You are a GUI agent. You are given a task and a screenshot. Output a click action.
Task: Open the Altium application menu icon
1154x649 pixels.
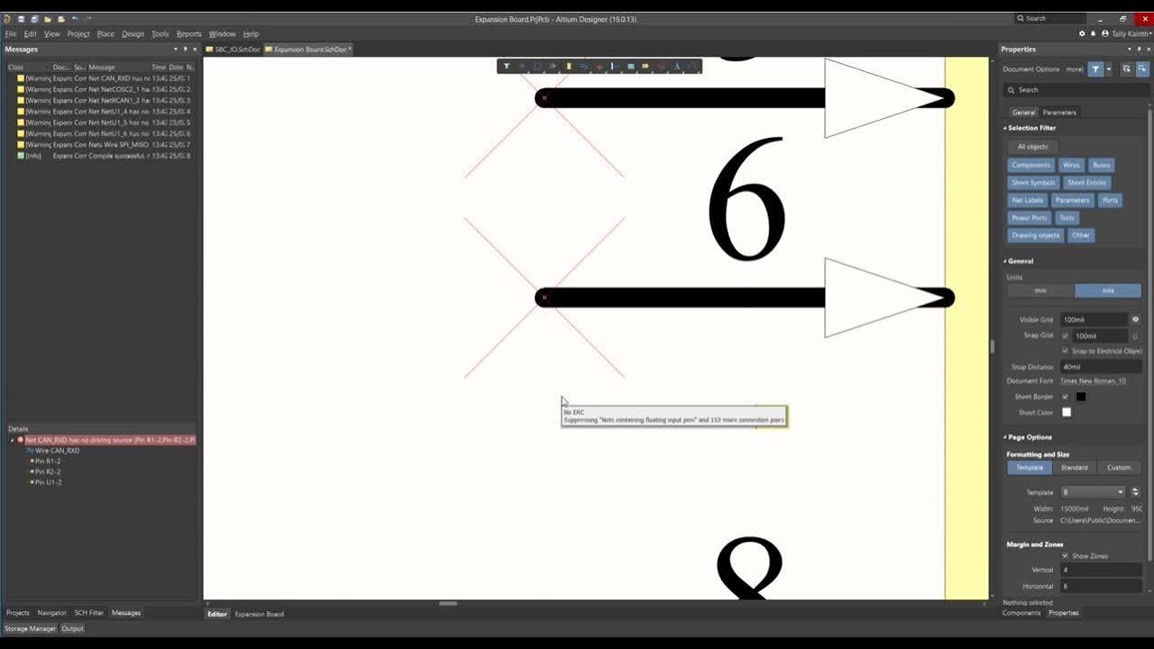[7, 18]
